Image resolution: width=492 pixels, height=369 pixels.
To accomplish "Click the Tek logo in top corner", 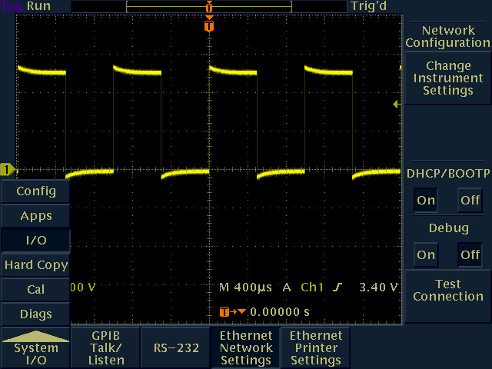I will 12,6.
